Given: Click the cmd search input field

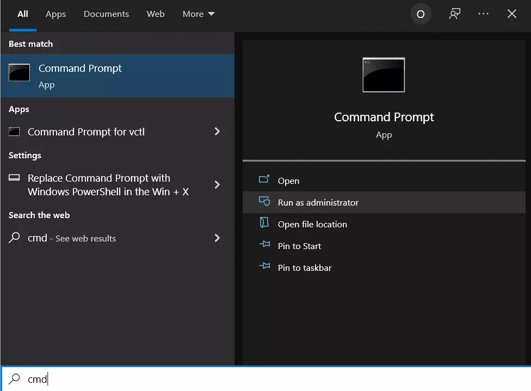Looking at the screenshot, I should click(272, 379).
